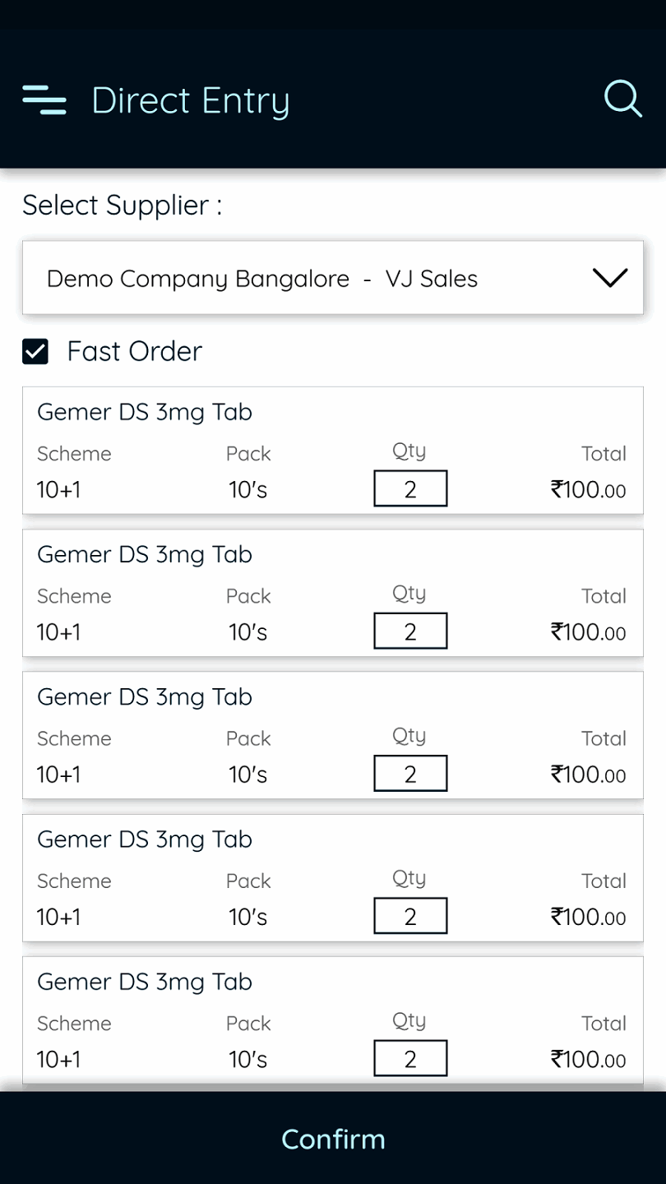Open the fourth Gemer DS 3mg Tab title
666x1184 pixels.
point(145,839)
